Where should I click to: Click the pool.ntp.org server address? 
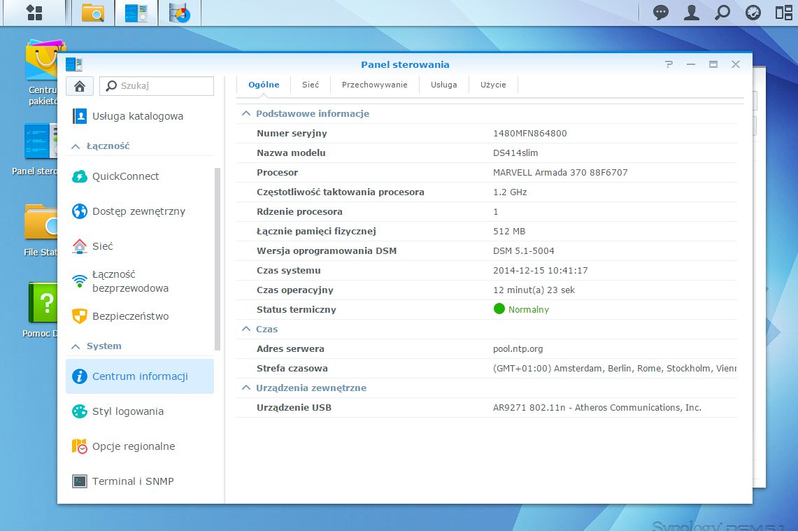tap(518, 348)
